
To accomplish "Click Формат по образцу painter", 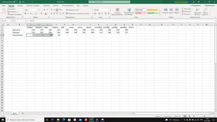I will [x=14, y=14].
